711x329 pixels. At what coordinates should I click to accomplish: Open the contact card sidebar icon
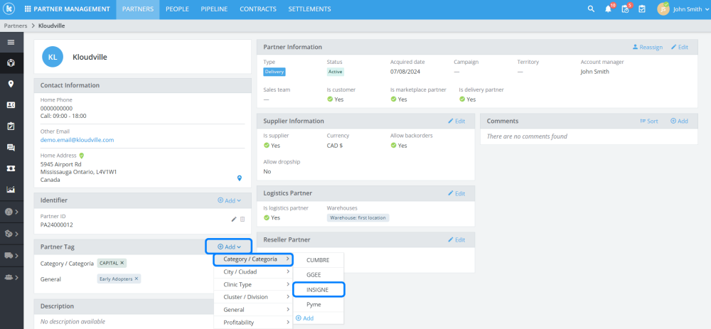(11, 105)
